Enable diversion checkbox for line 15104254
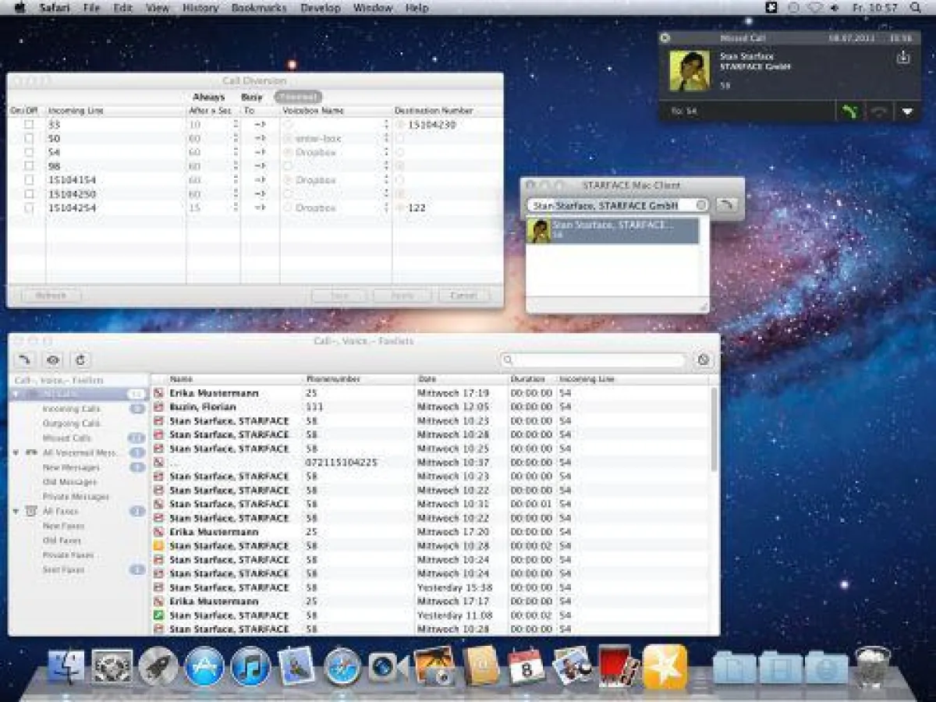This screenshot has height=702, width=936. [x=29, y=207]
